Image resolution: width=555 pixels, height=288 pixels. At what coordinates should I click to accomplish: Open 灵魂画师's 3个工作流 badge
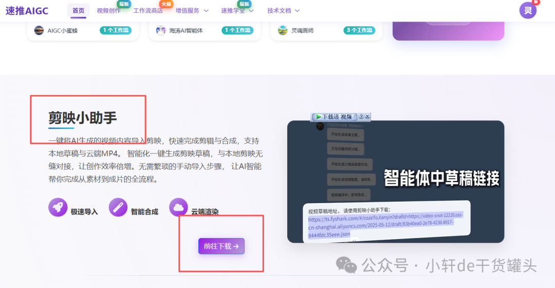click(x=359, y=30)
